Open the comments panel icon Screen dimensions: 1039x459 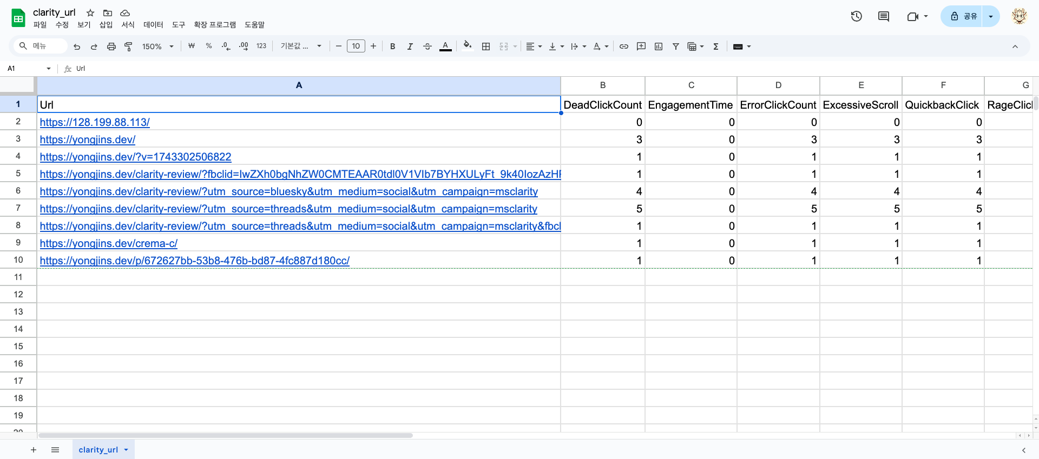point(884,16)
